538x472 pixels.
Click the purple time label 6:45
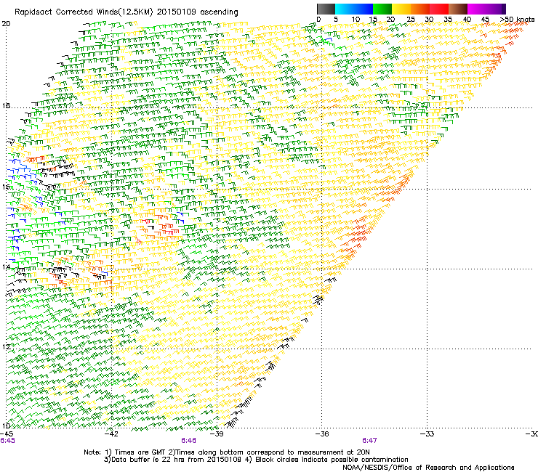(x=7, y=441)
